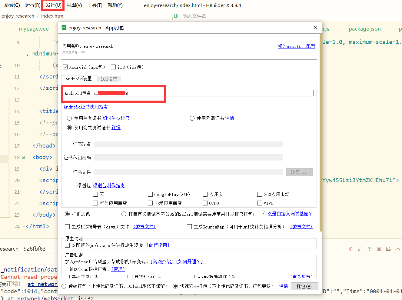Viewport: 402px width, 300px height.
Task: Open the debug bug icon in console
Action: [351, 249]
